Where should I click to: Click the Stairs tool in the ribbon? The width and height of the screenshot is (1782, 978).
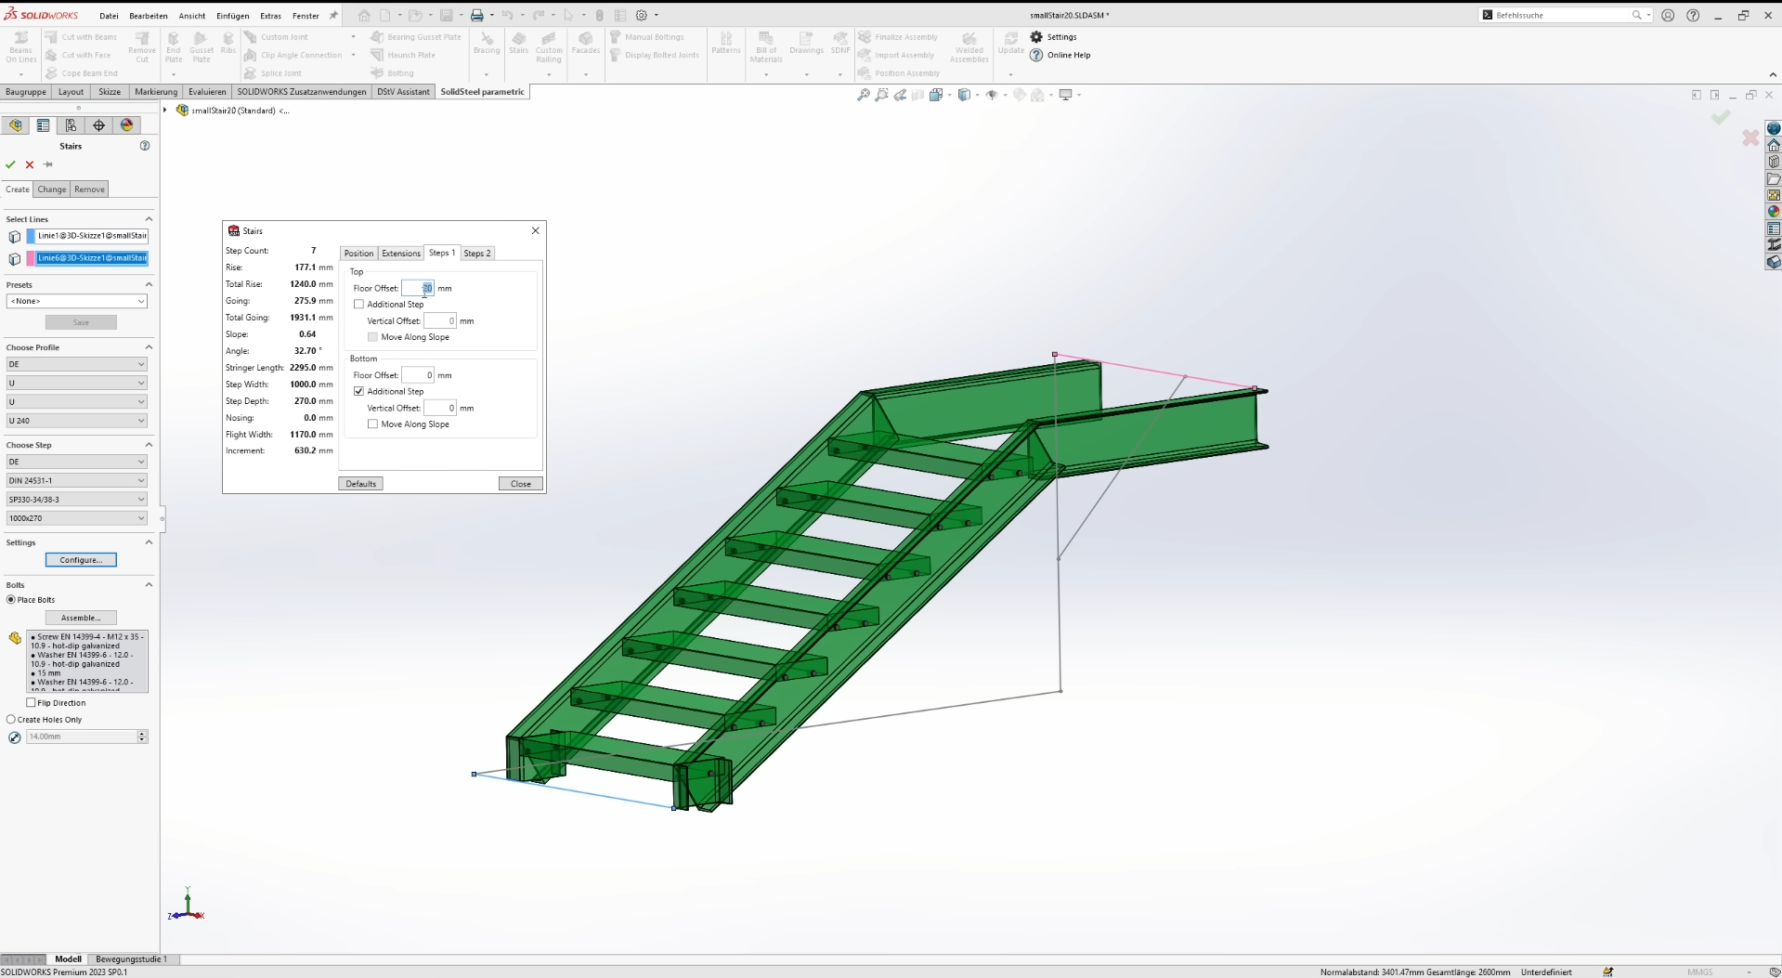coord(518,43)
